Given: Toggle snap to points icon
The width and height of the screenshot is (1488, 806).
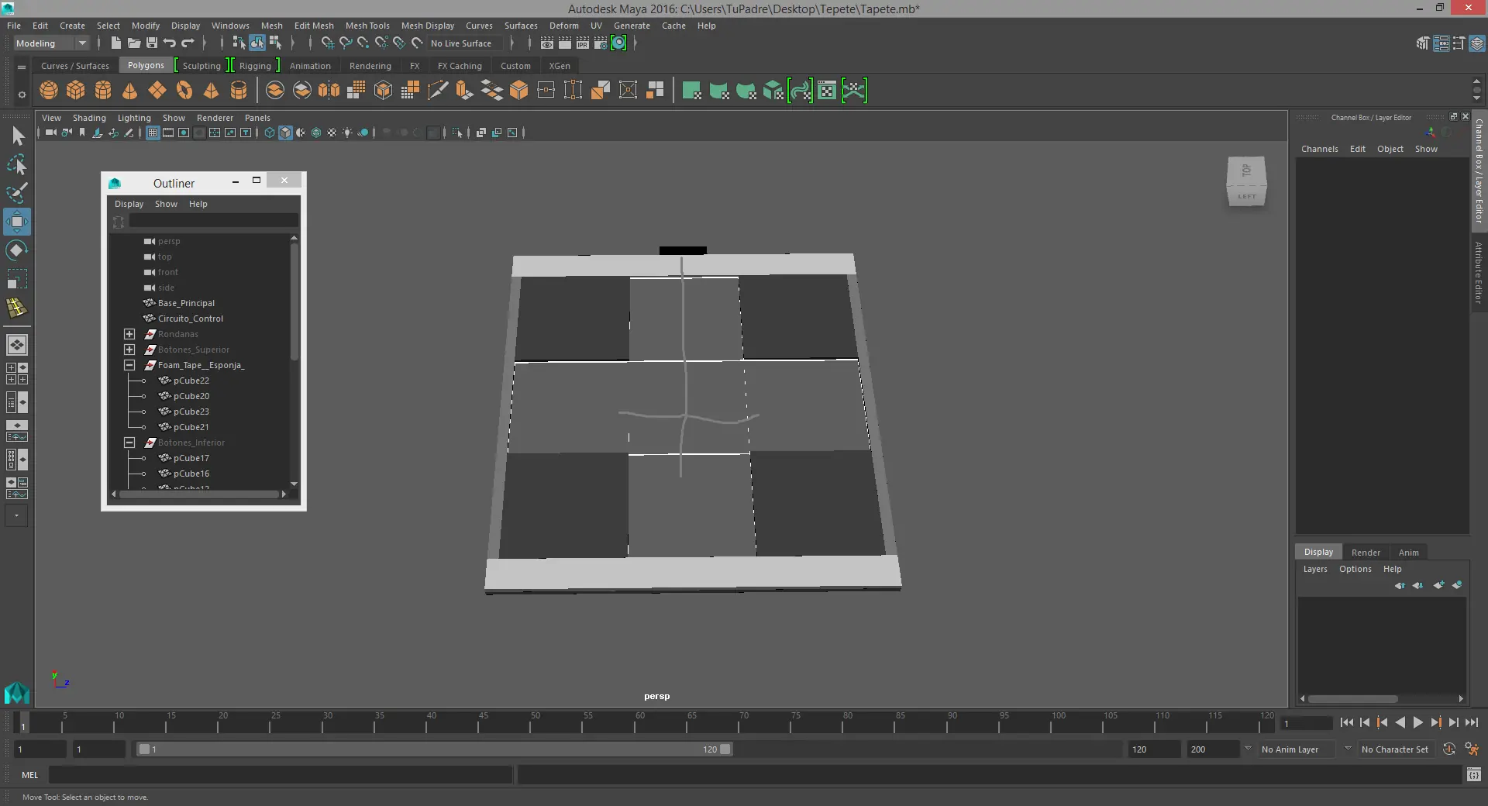Looking at the screenshot, I should click(363, 43).
